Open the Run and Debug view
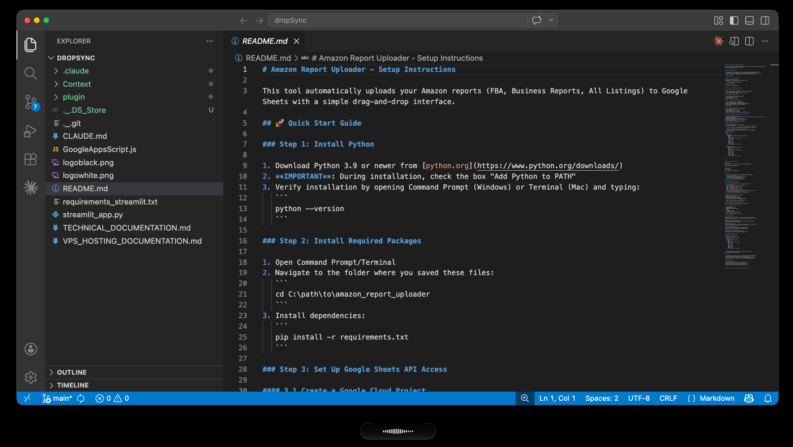The image size is (793, 447). point(31,131)
